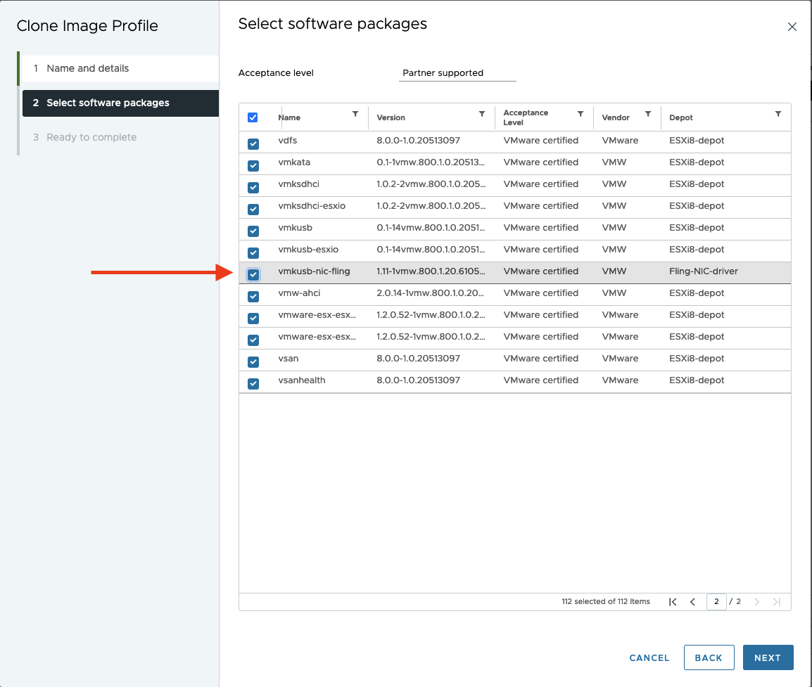Open the Vendor column filter icon
This screenshot has height=687, width=812.
[648, 114]
